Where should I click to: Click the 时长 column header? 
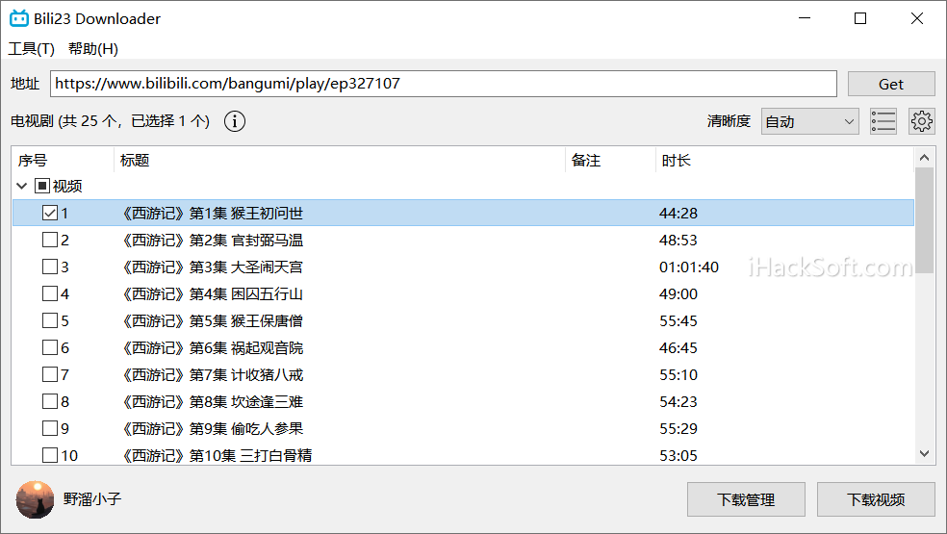tap(784, 160)
